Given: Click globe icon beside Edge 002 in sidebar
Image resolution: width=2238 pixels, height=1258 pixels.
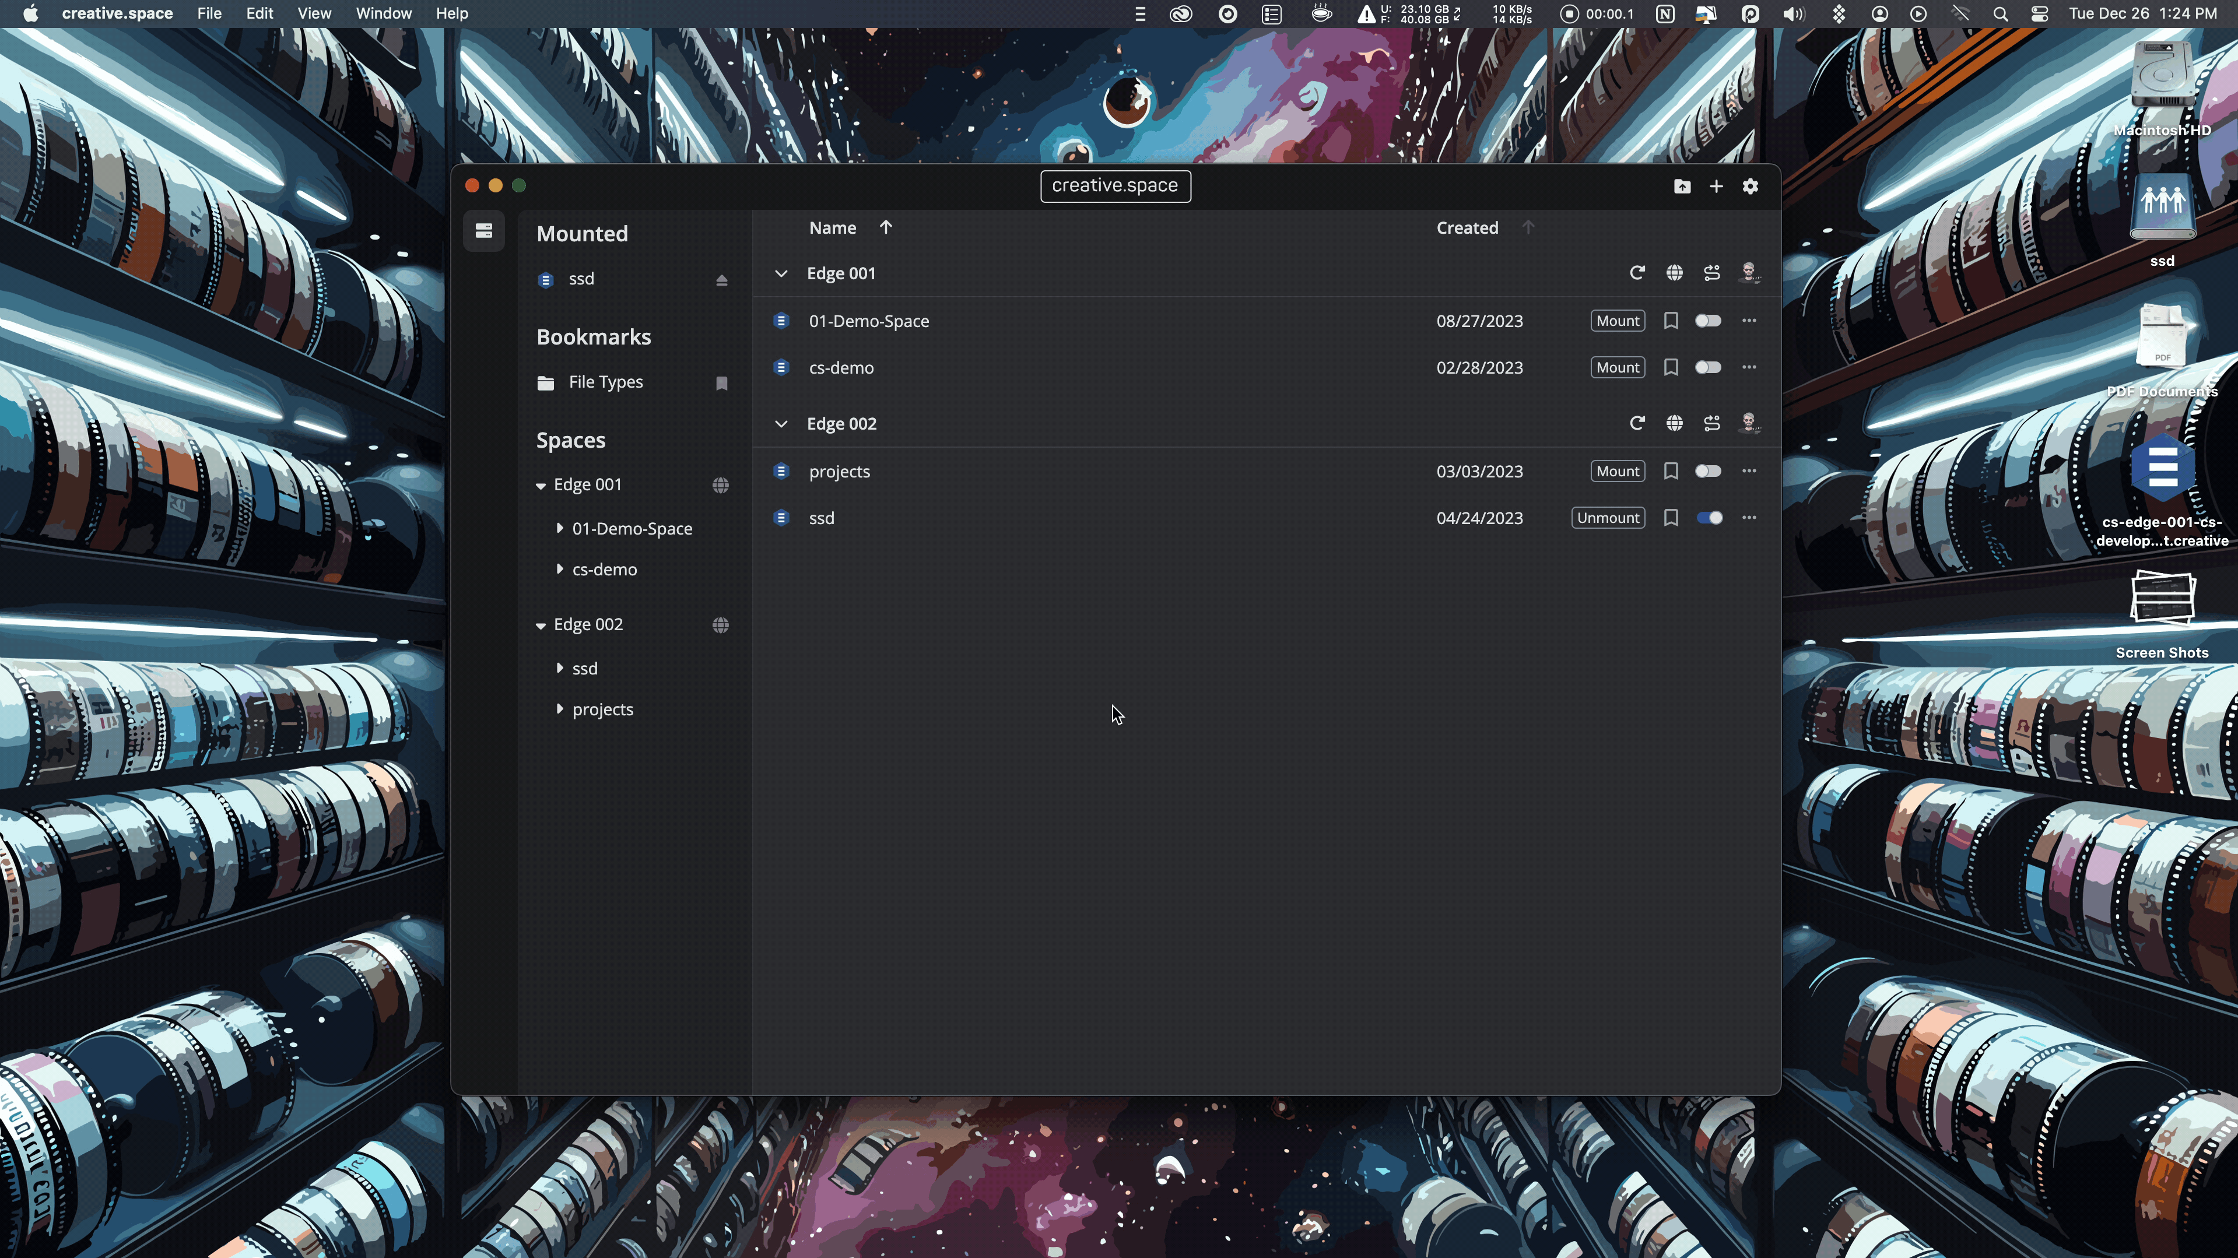Looking at the screenshot, I should [x=720, y=625].
